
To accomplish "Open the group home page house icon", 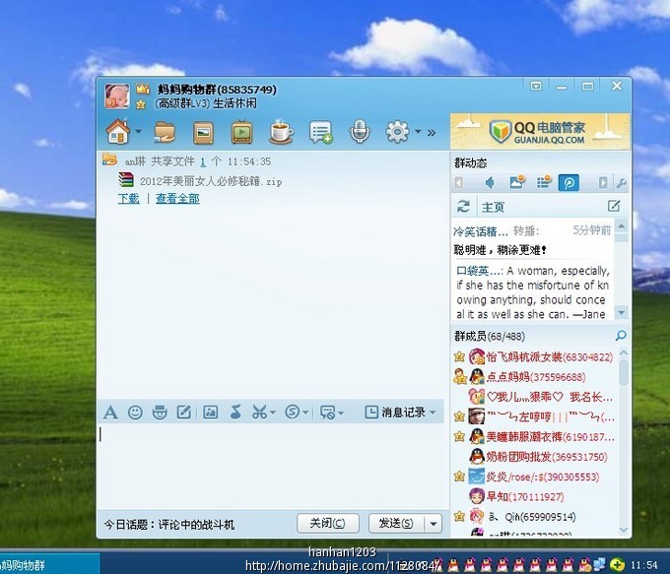I will click(117, 132).
